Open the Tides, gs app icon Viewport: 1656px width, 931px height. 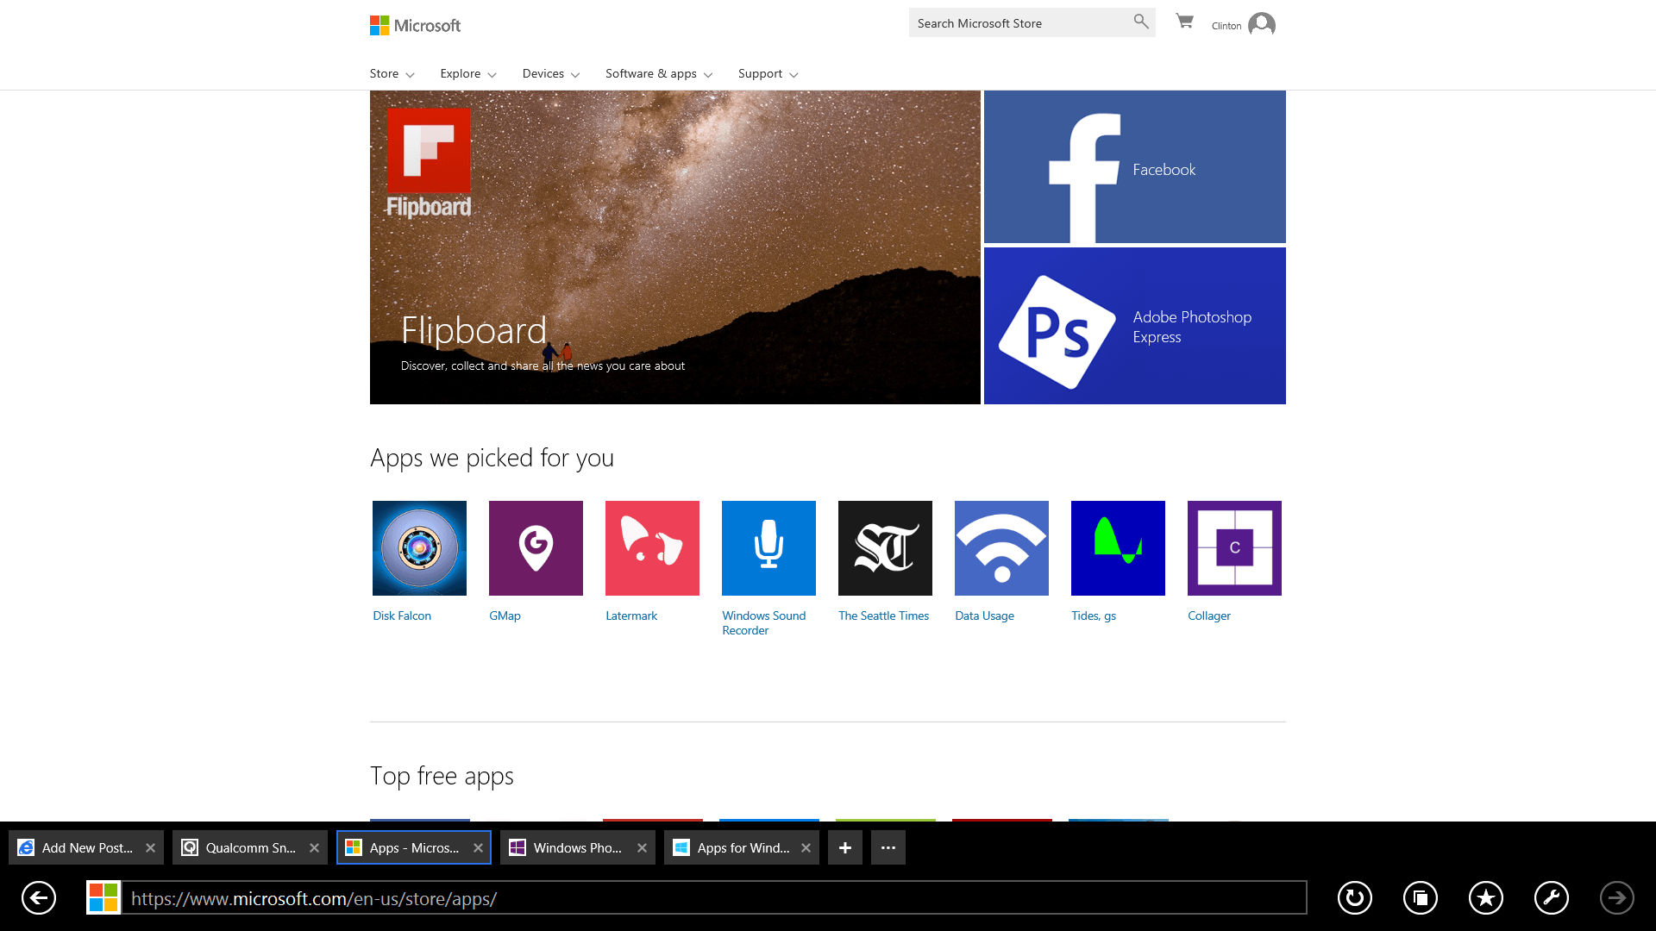(1118, 548)
